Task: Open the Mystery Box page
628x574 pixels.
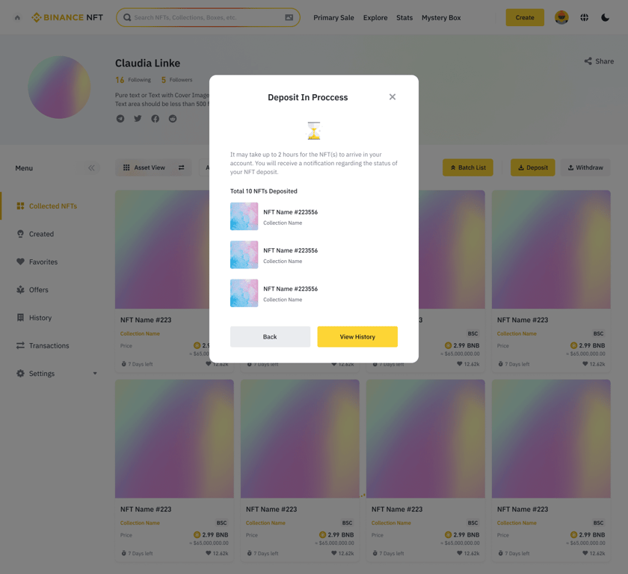Action: tap(441, 17)
